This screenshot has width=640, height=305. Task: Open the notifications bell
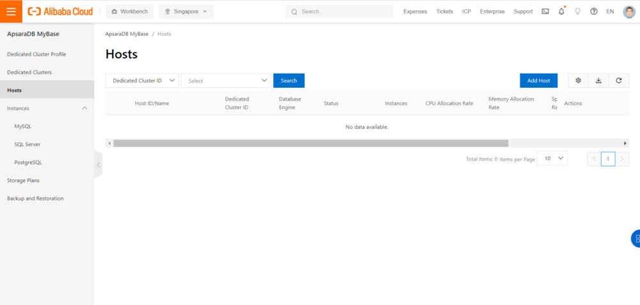(x=561, y=12)
